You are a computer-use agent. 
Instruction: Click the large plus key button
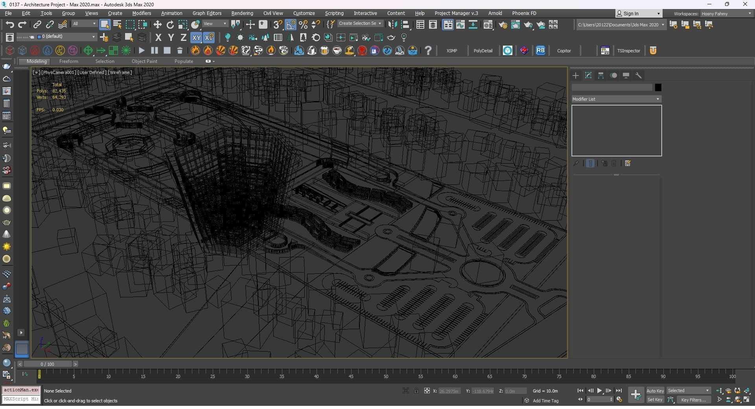[x=635, y=395]
